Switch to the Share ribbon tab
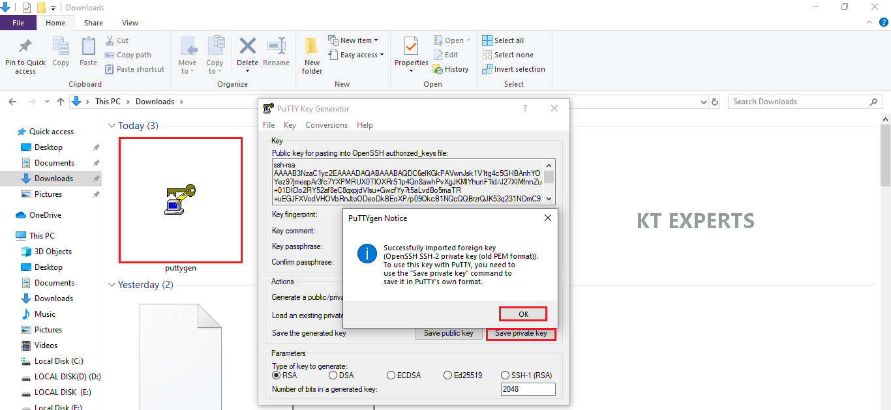The image size is (891, 410). tap(93, 23)
